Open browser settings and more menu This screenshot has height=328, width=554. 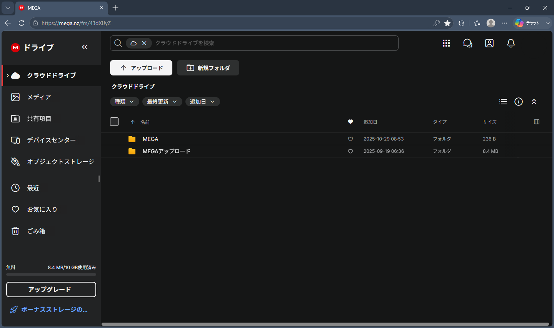[505, 23]
